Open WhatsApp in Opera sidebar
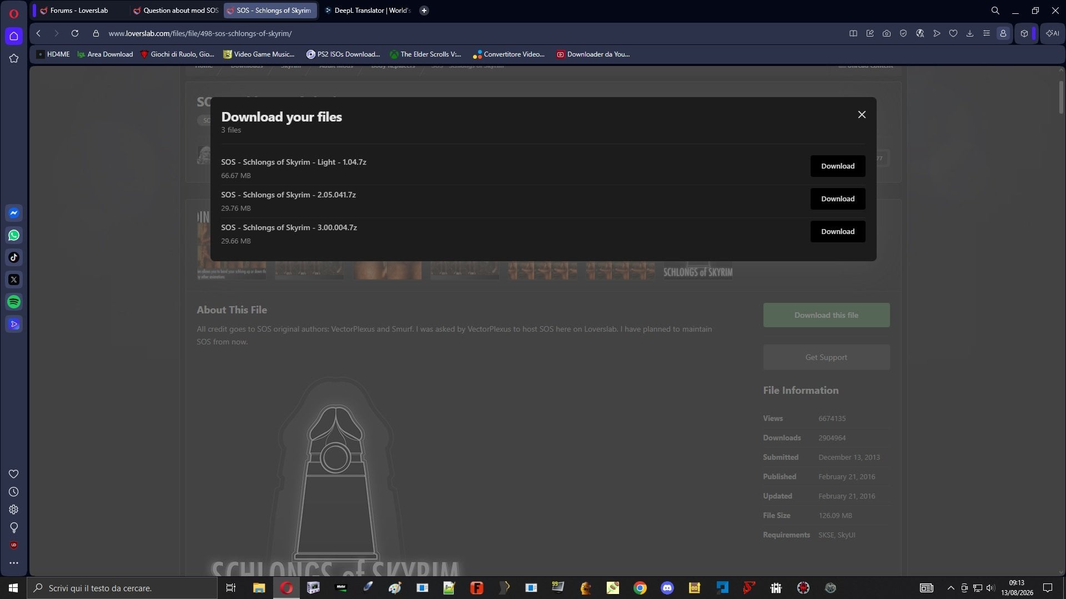 point(14,235)
